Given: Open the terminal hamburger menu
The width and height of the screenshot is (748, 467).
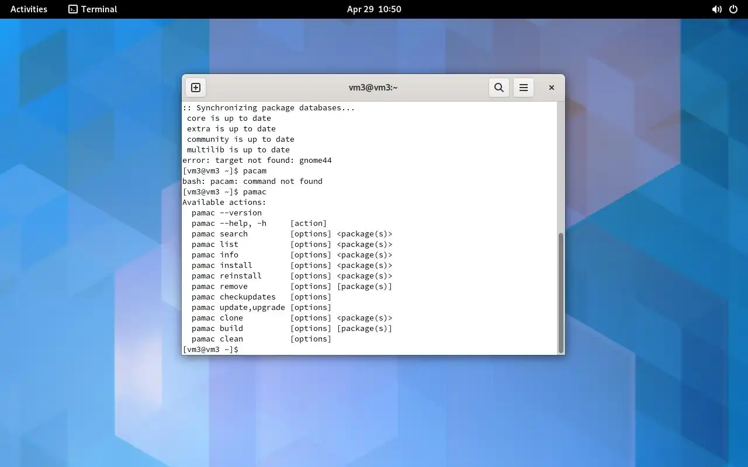Looking at the screenshot, I should point(524,88).
